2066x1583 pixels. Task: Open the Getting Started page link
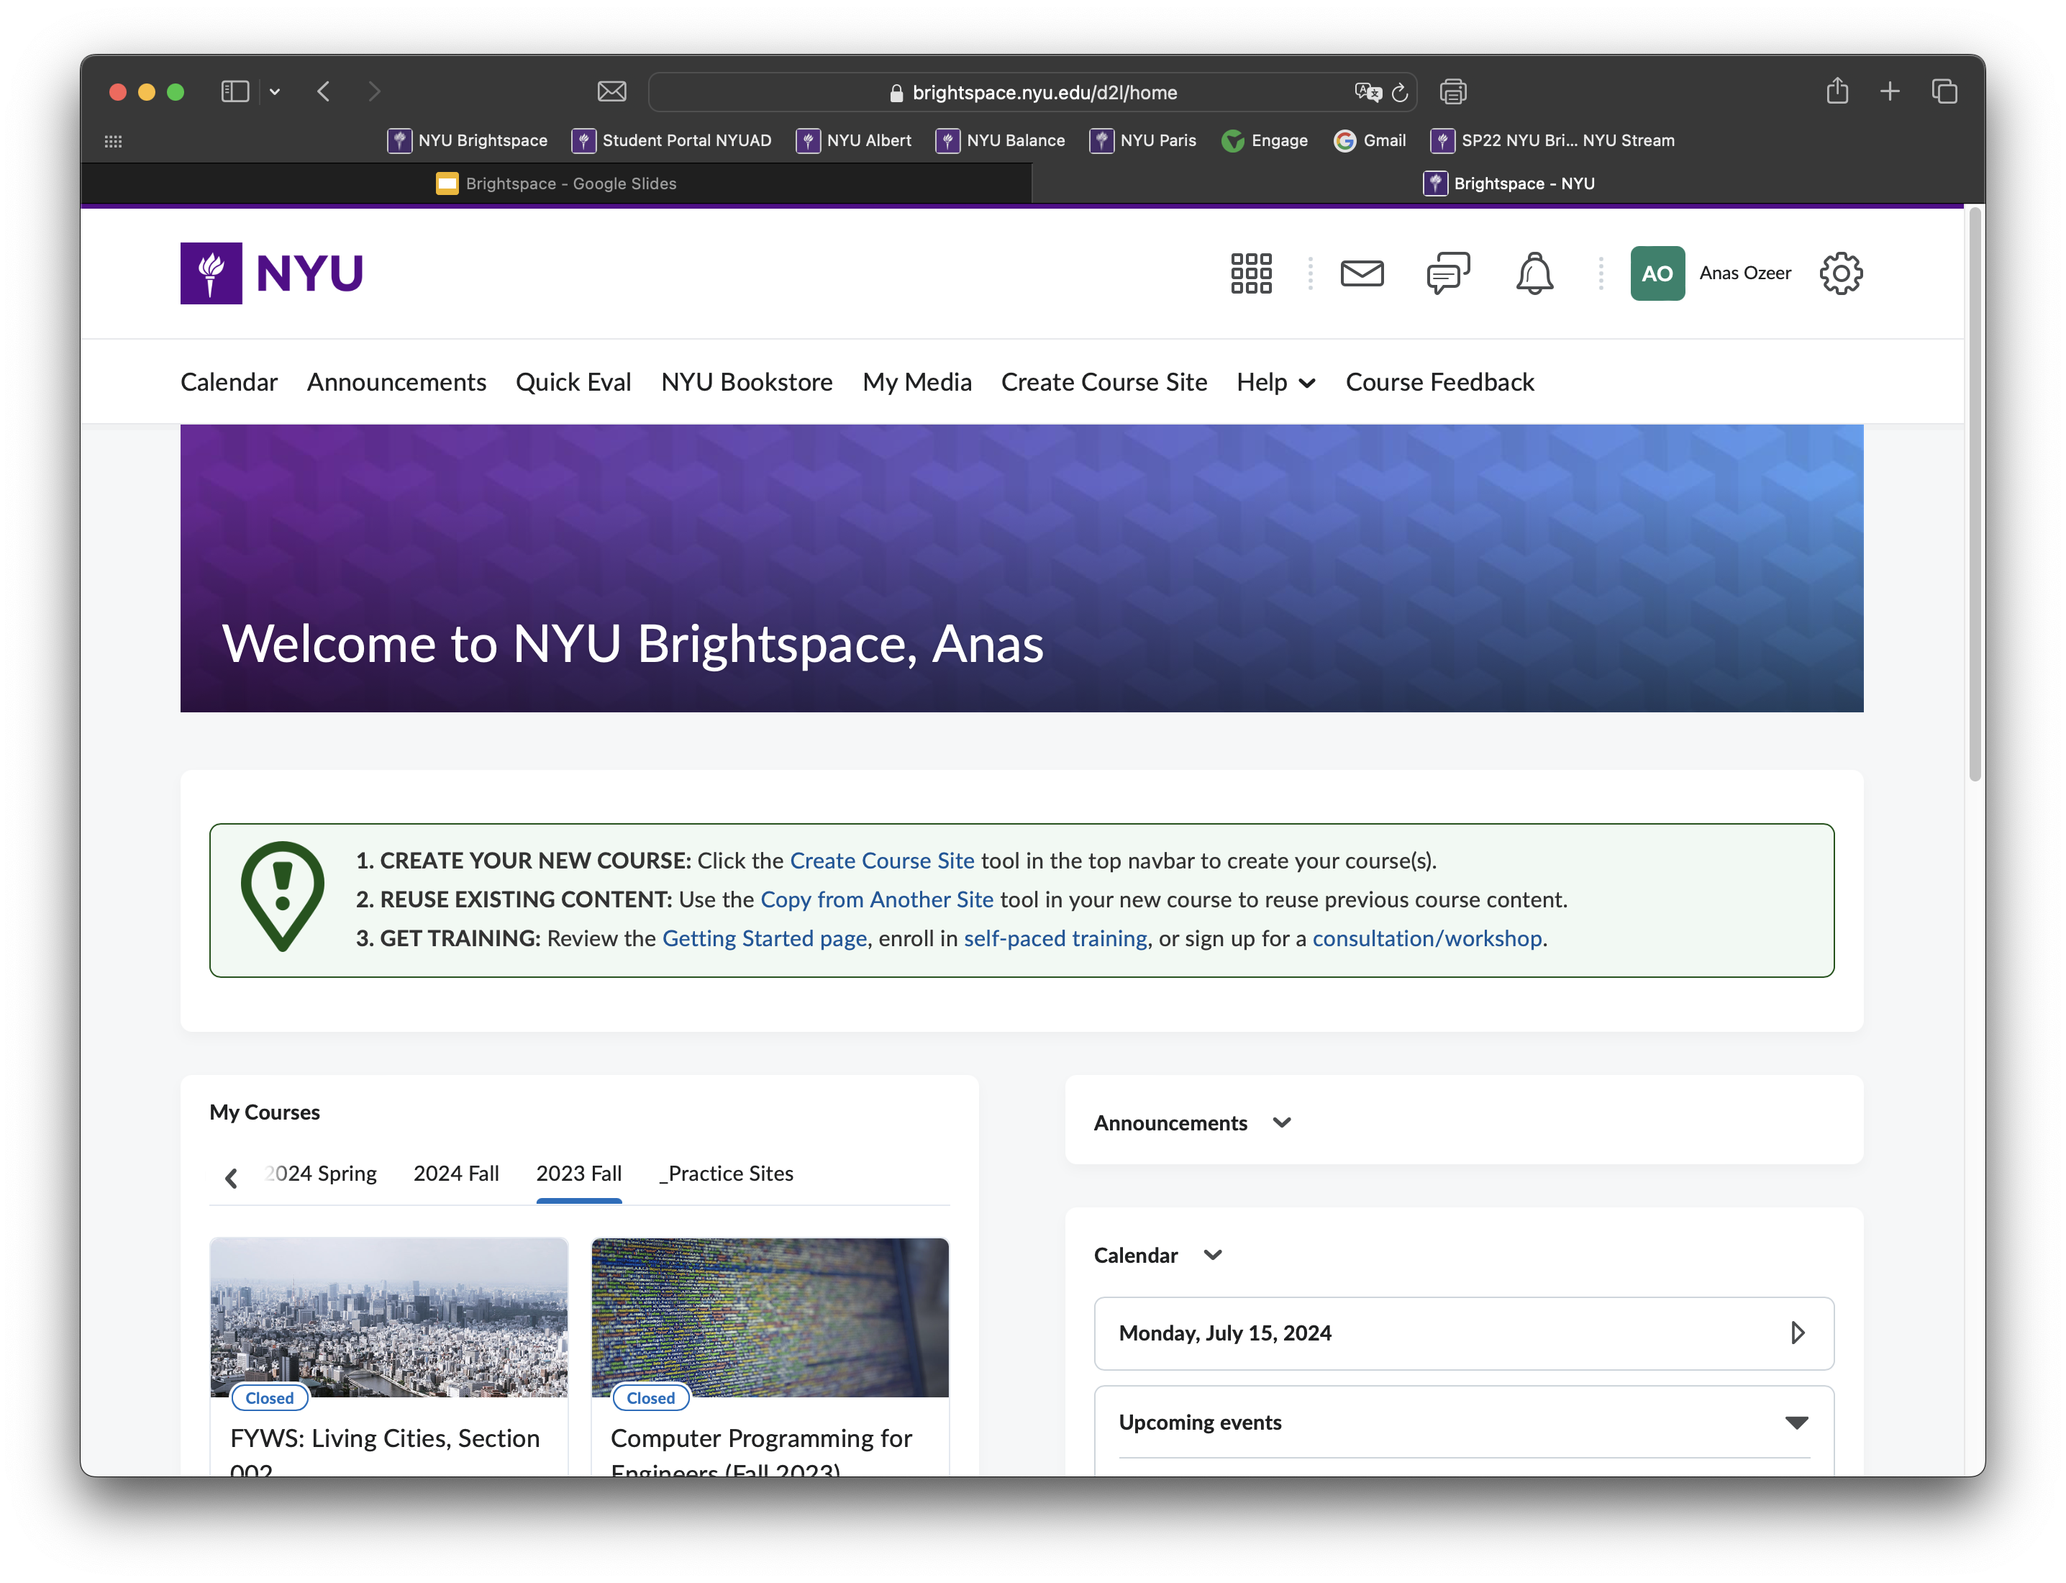coord(764,938)
